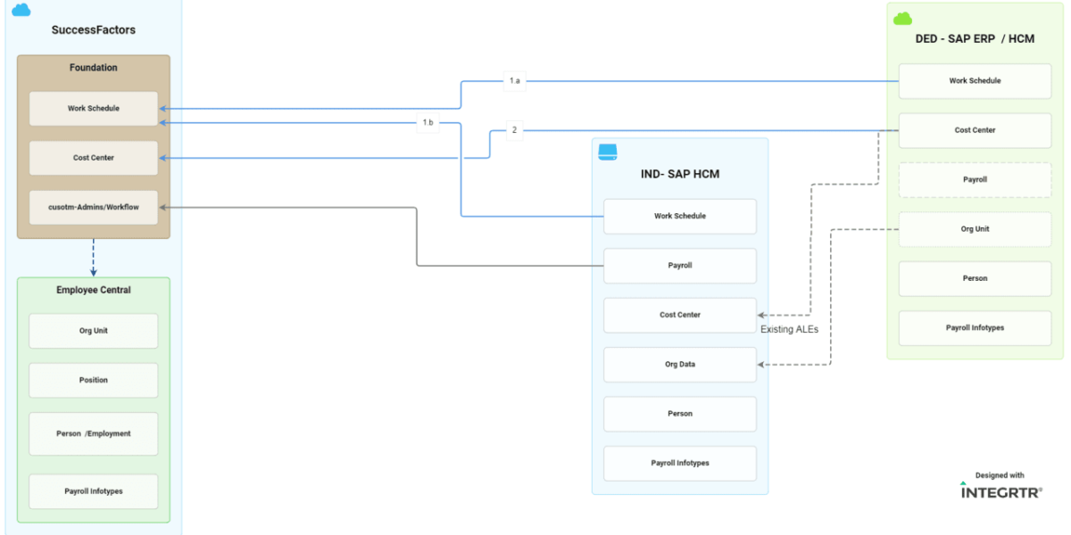Select Cost Center in the Foundation group

click(x=94, y=158)
